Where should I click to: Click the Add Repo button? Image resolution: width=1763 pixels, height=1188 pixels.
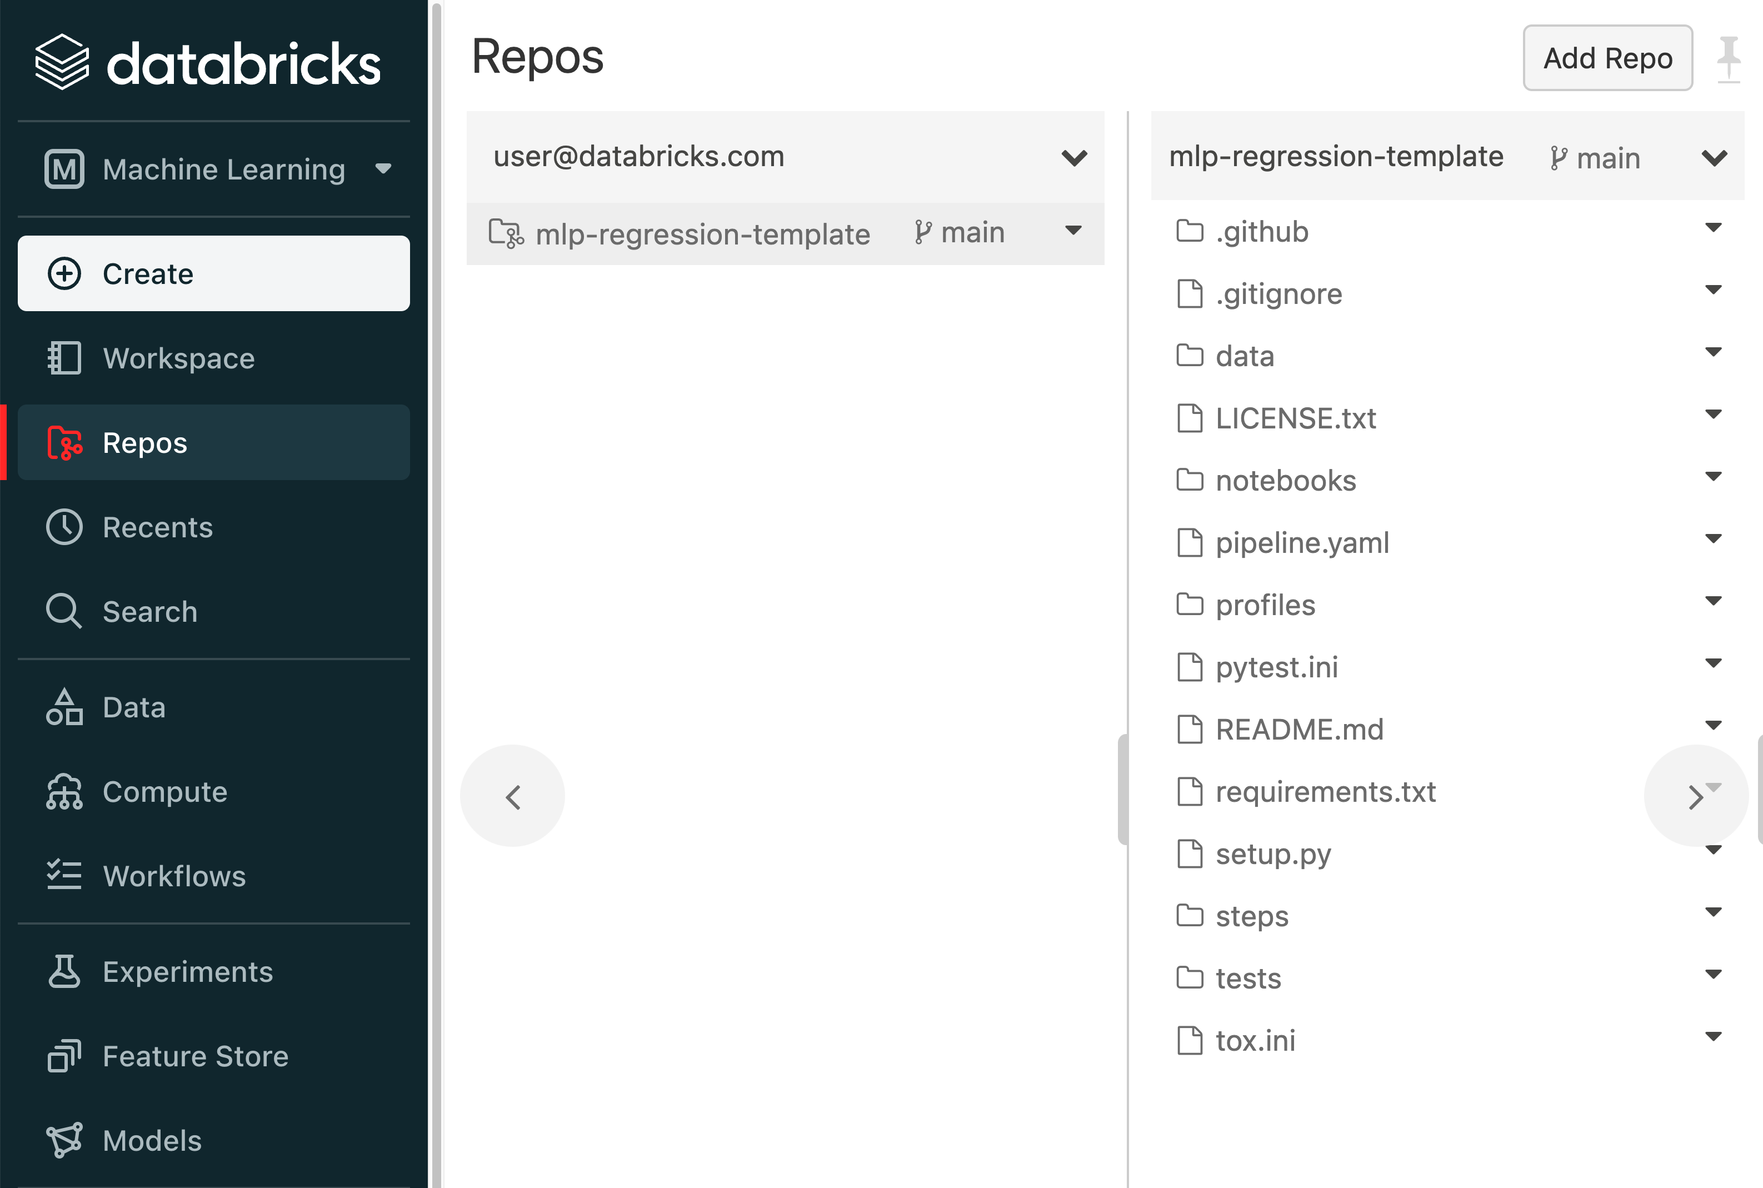click(1607, 58)
